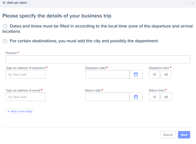Select the Departure time hour field

tap(154, 75)
